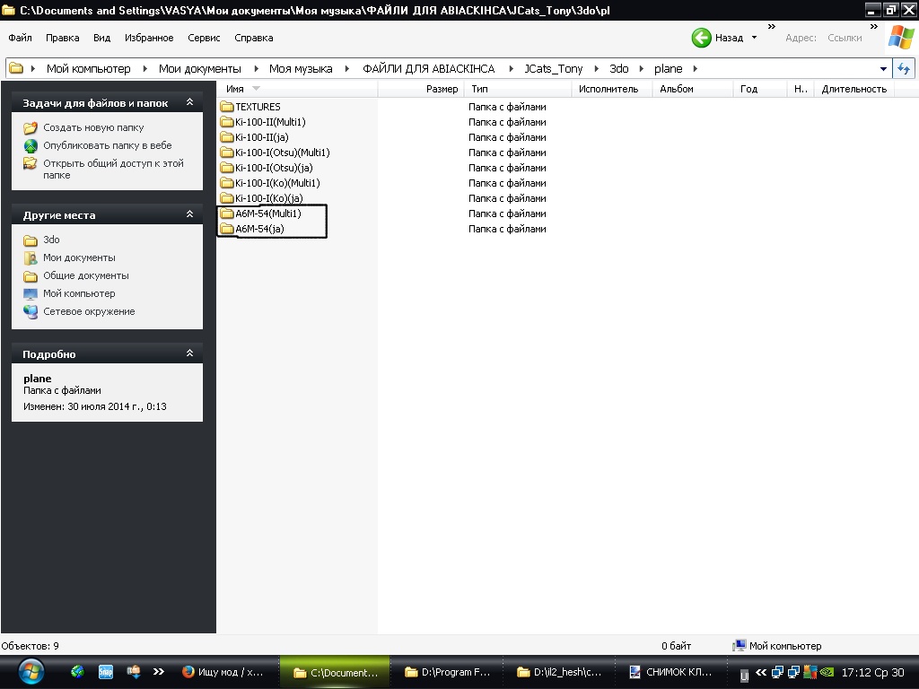The height and width of the screenshot is (689, 919).
Task: Collapse 'Задачи для файлов и папок' panel
Action: [190, 102]
